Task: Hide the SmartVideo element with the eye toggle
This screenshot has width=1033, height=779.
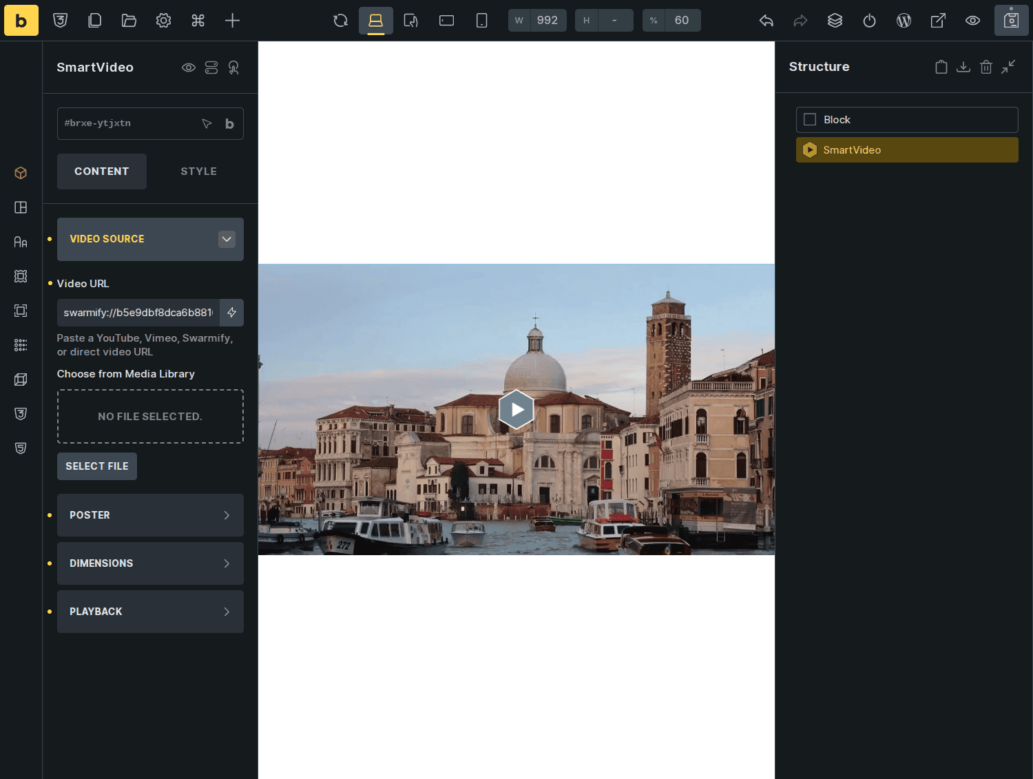Action: (189, 67)
